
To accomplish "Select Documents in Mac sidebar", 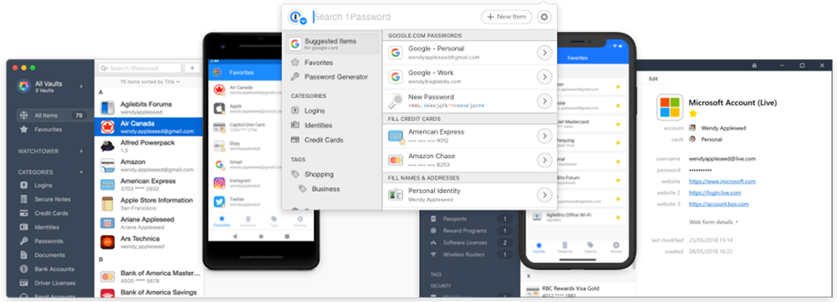I will click(43, 255).
